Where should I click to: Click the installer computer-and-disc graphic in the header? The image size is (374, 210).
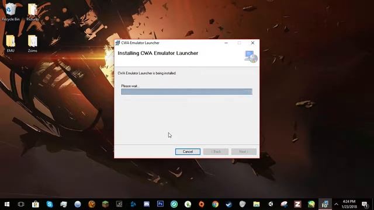pyautogui.click(x=251, y=57)
